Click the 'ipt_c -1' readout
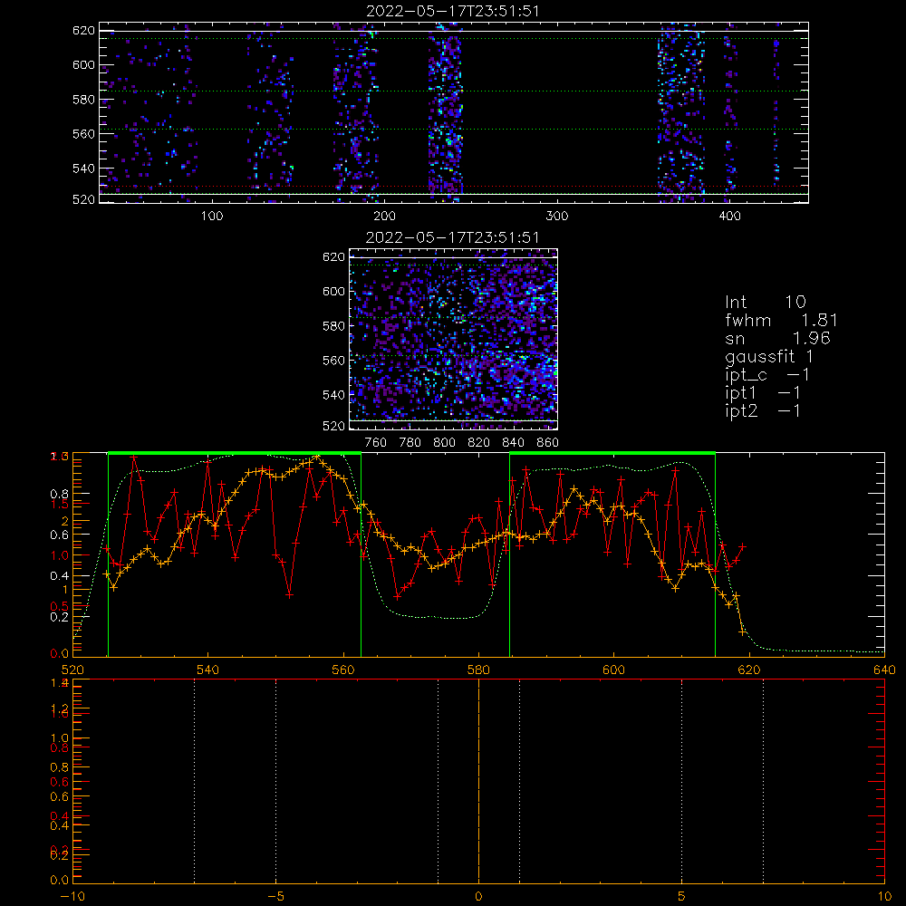The width and height of the screenshot is (906, 906). pos(767,375)
